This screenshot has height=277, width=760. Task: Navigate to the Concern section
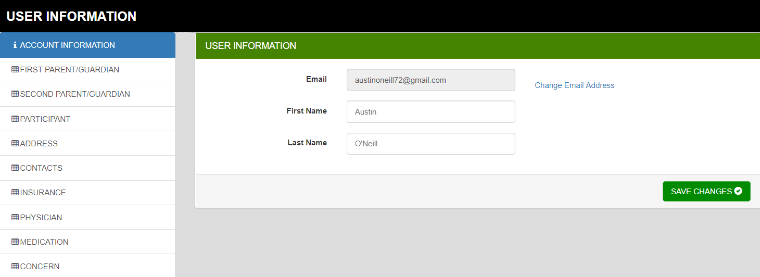tap(40, 267)
